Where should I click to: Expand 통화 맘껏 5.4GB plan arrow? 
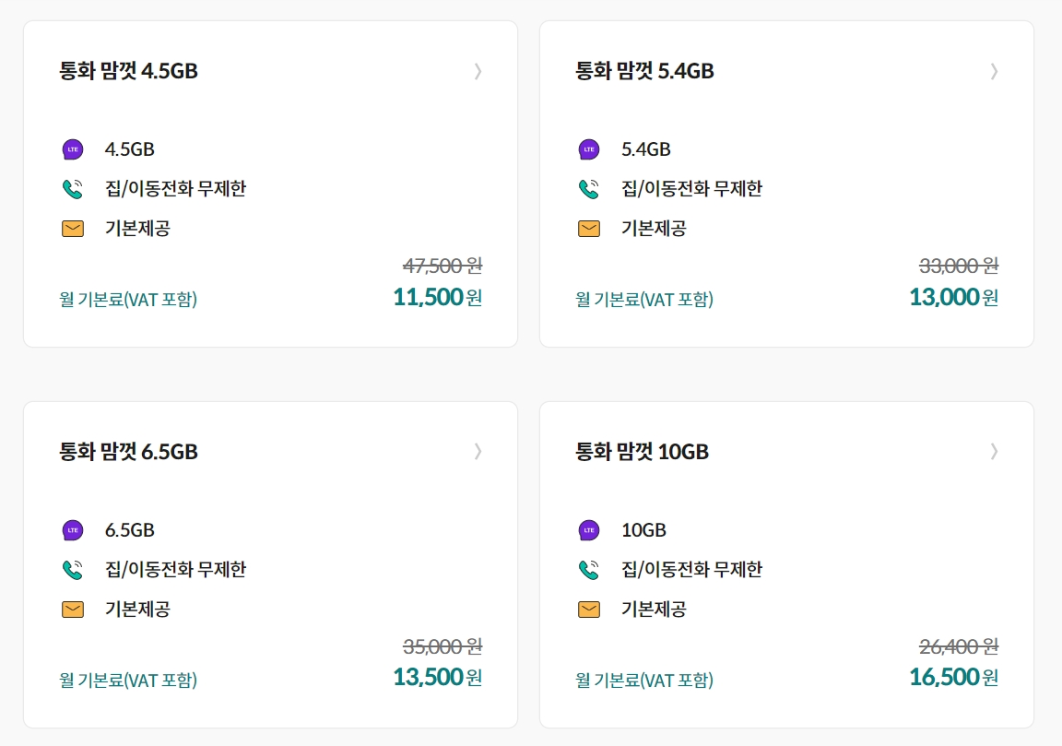click(994, 71)
